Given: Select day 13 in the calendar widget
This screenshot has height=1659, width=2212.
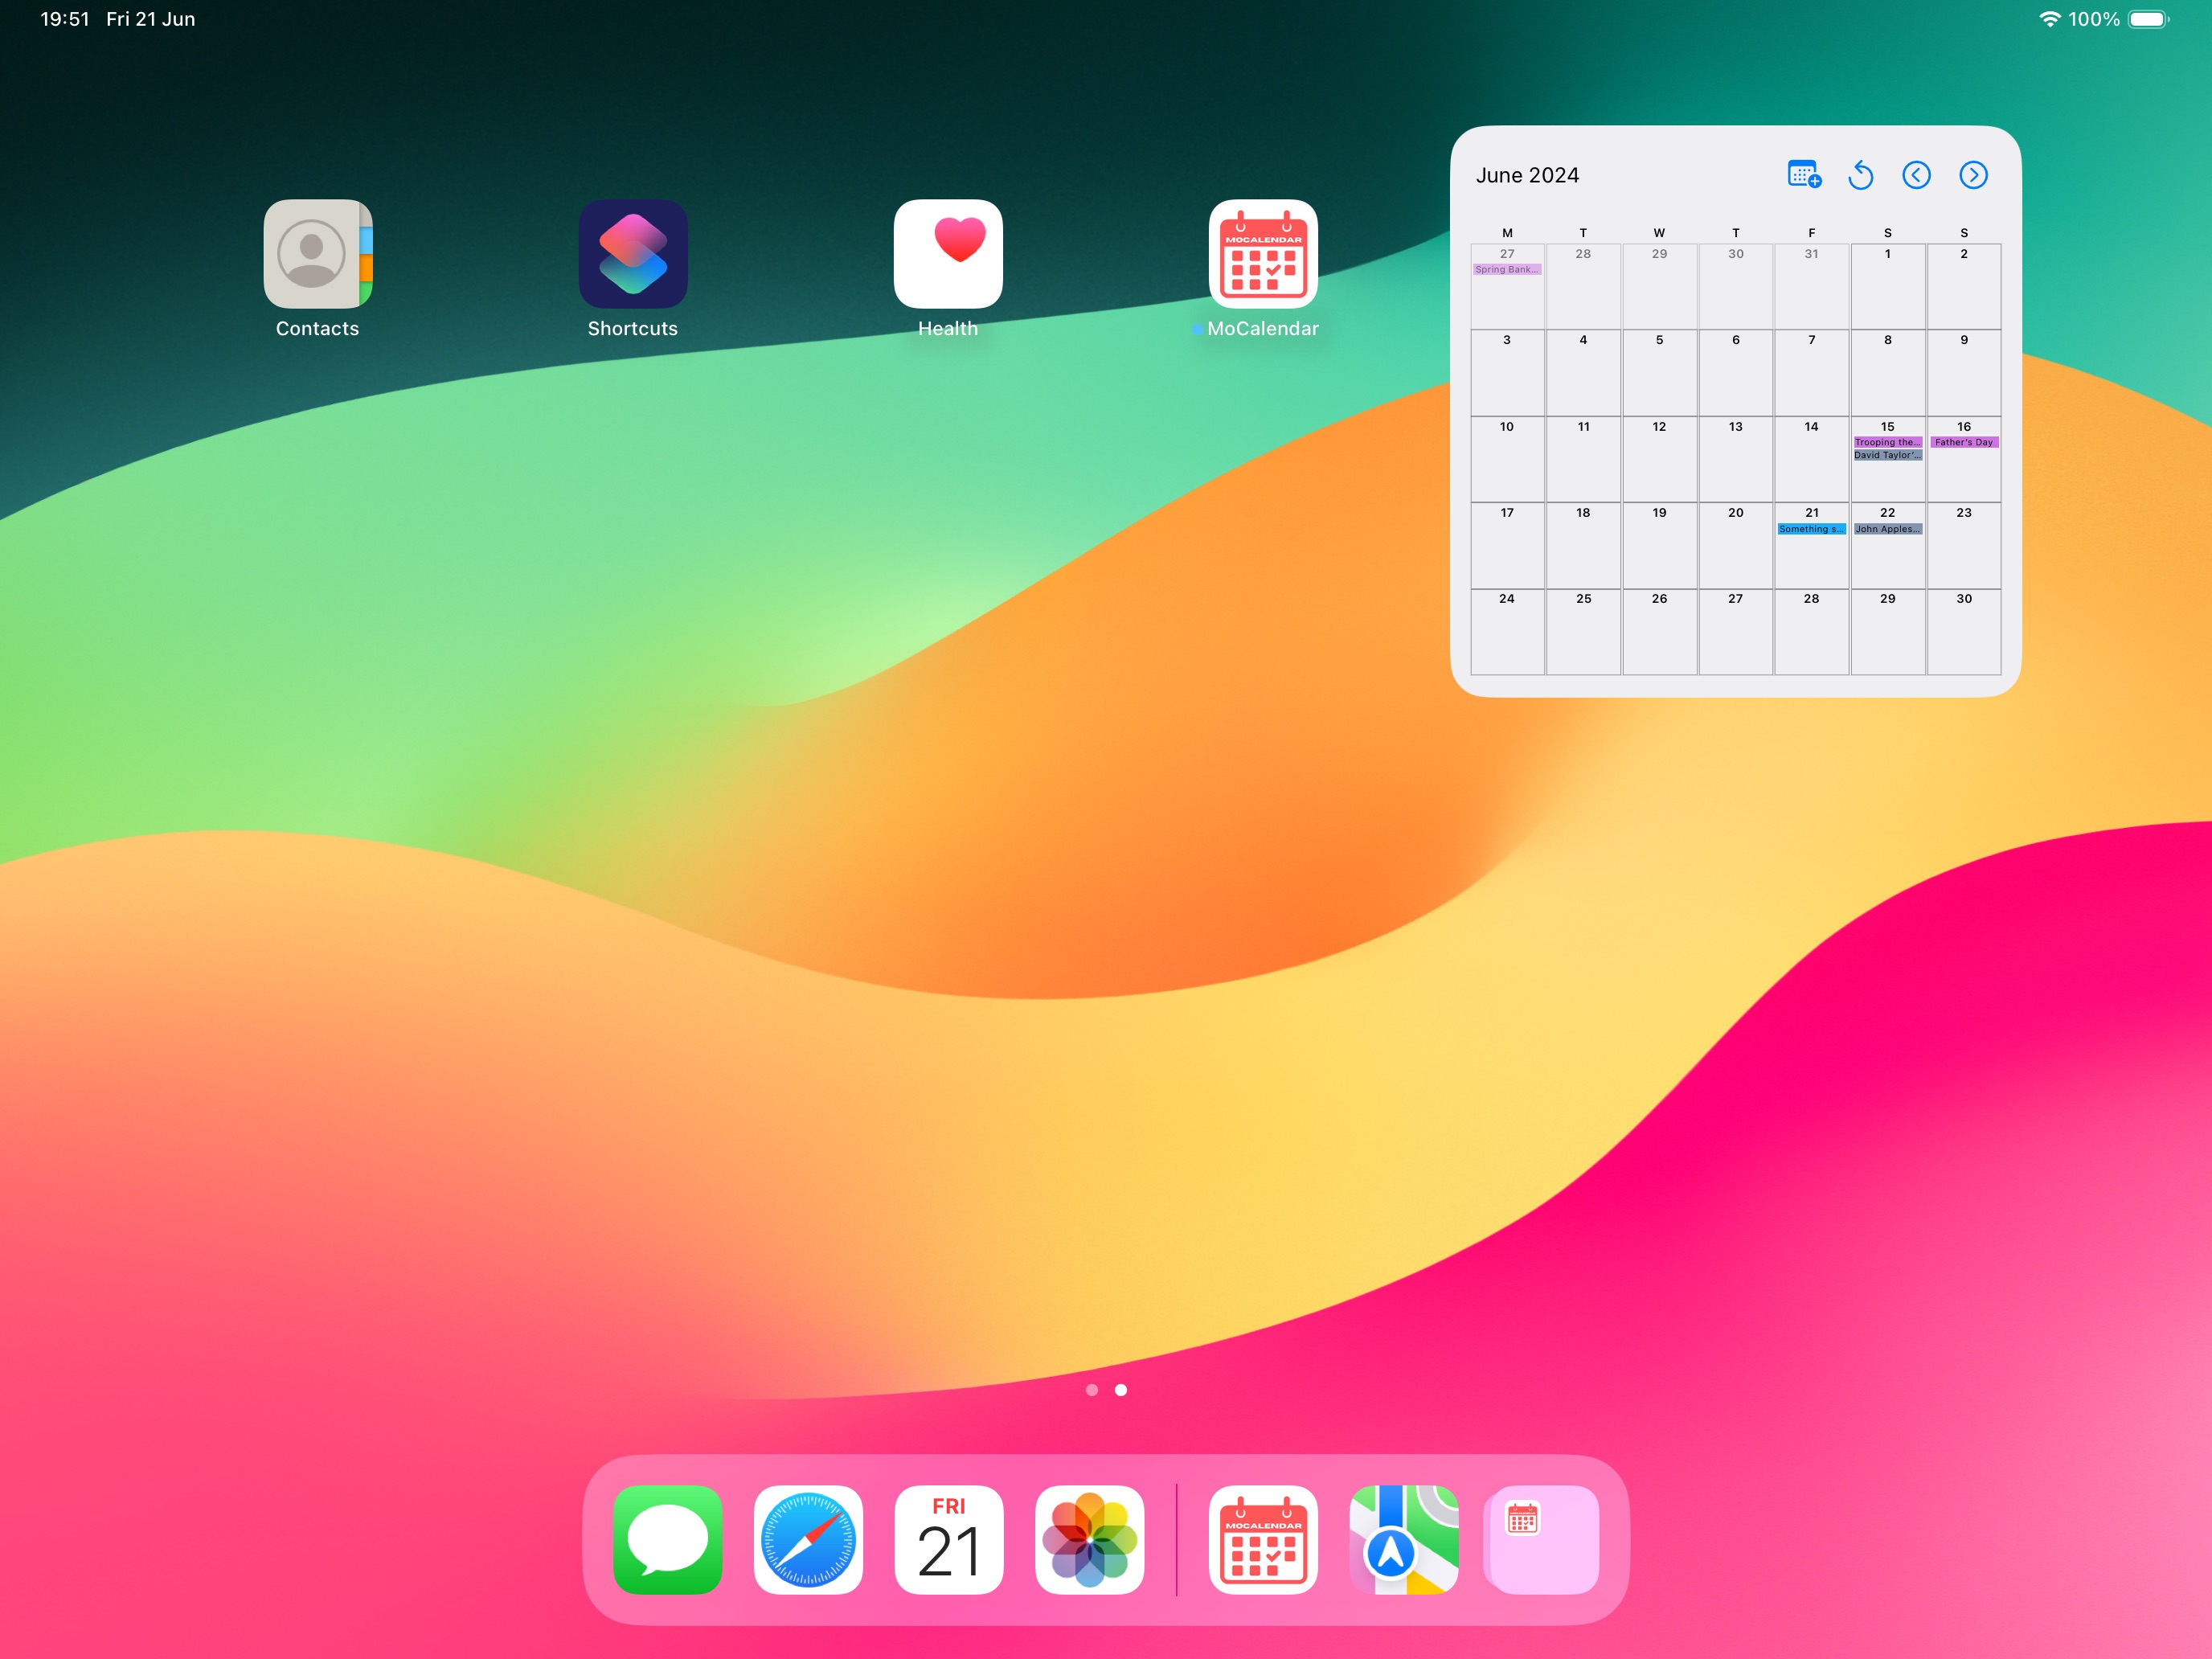Looking at the screenshot, I should pos(1735,459).
